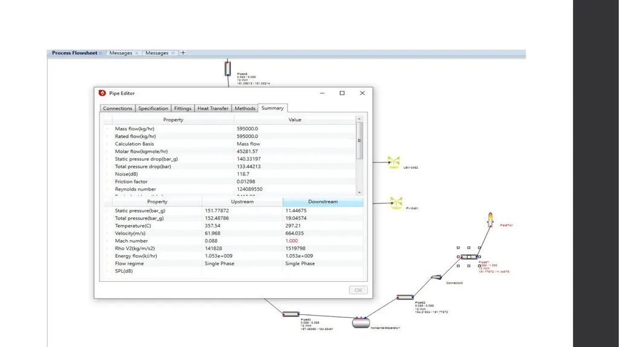The image size is (619, 347).
Task: Open the first Messages tab
Action: [x=121, y=53]
